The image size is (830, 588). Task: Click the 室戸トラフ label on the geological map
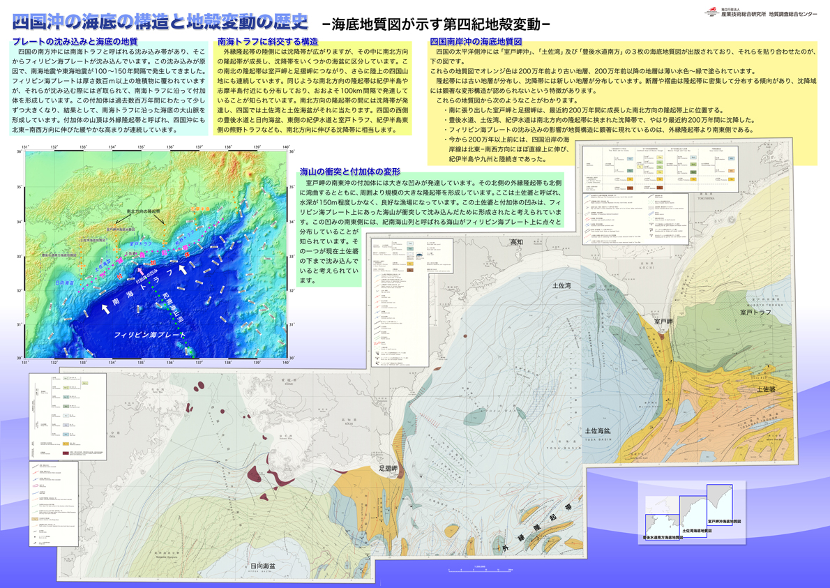pyautogui.click(x=755, y=312)
